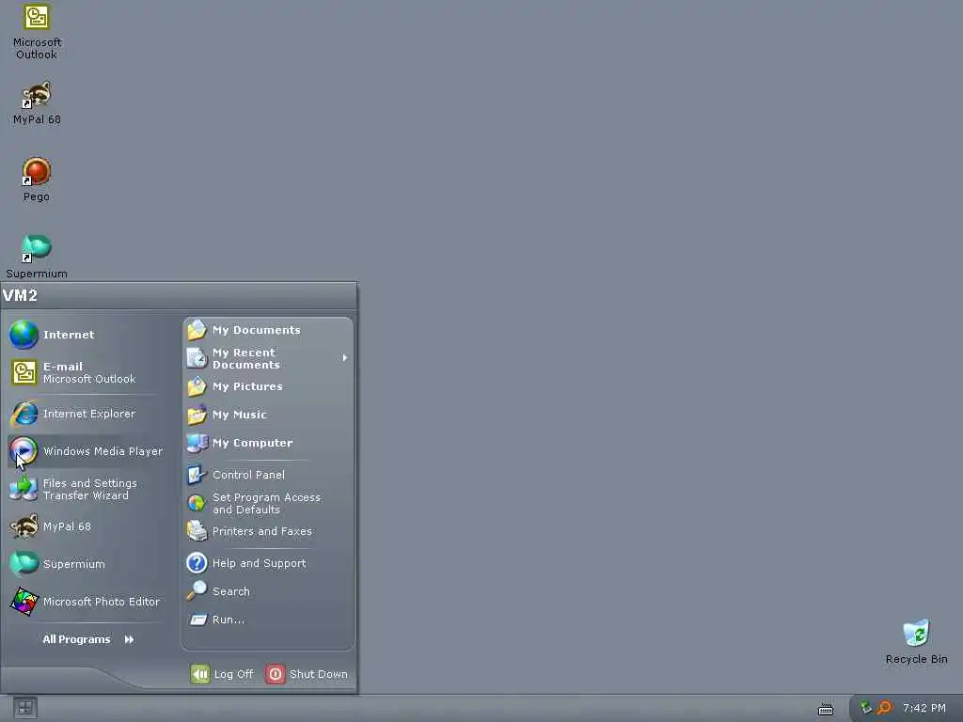Image resolution: width=963 pixels, height=722 pixels.
Task: Click the Internet globe icon in Start menu
Action: tap(24, 335)
